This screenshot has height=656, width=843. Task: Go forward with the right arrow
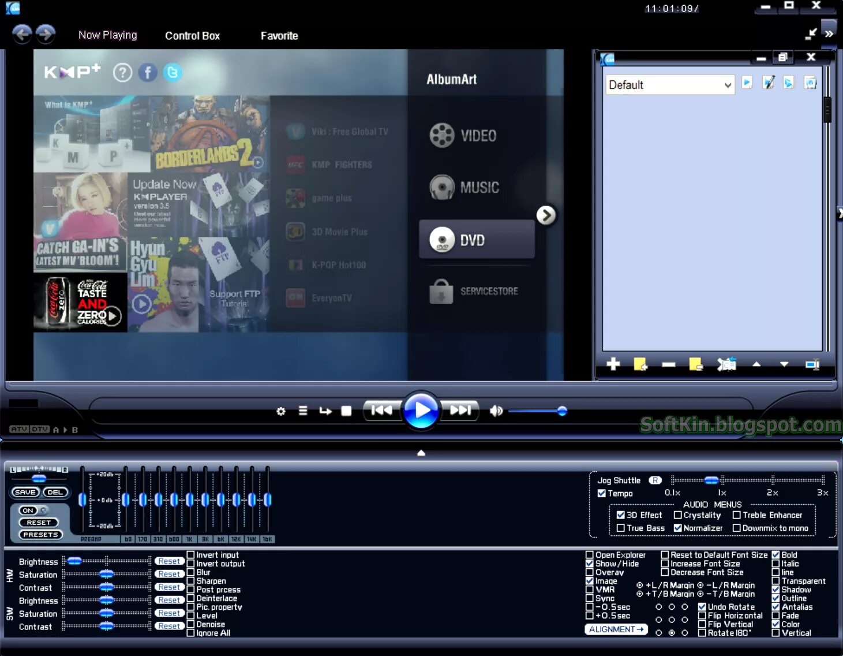[x=46, y=34]
